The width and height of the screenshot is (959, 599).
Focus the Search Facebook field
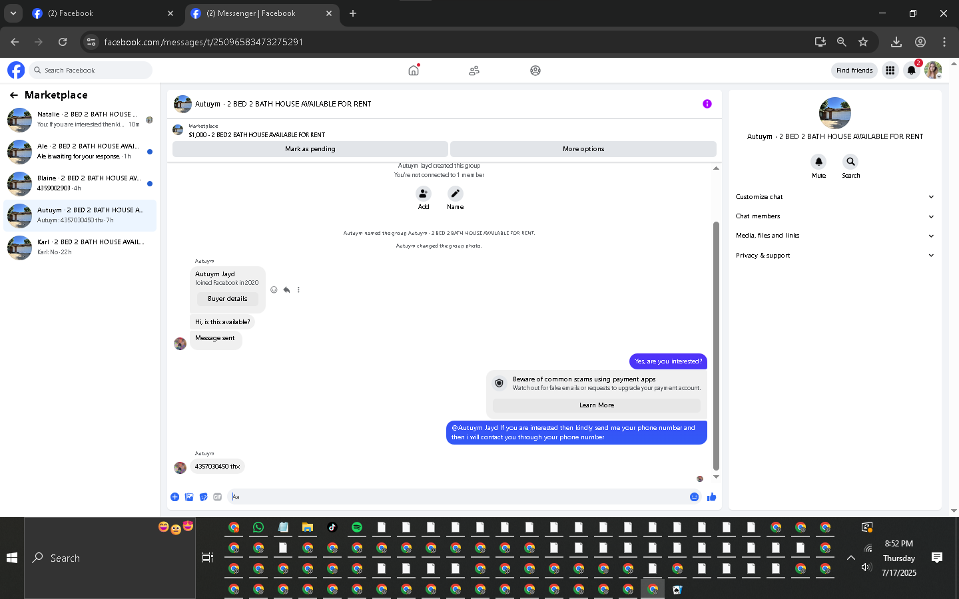tap(91, 70)
